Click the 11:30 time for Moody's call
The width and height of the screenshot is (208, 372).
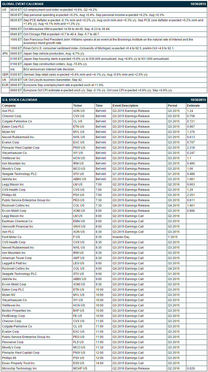pos(99,347)
